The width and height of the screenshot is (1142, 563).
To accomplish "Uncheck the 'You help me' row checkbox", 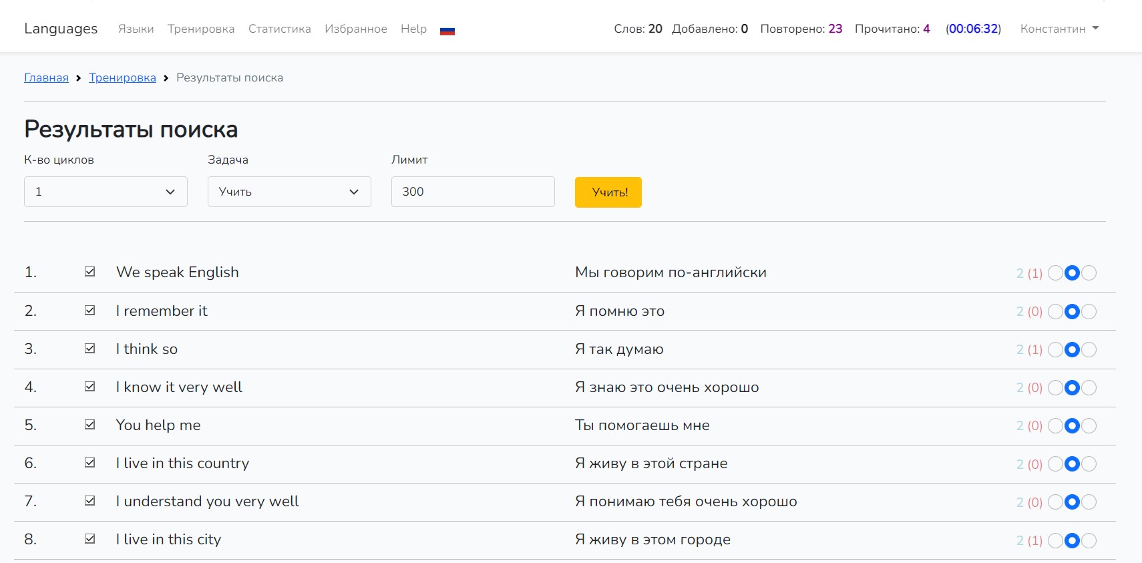I will coord(90,425).
